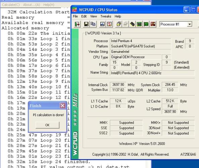Click the exit door icon in WCPUID toolbar

tap(77, 24)
